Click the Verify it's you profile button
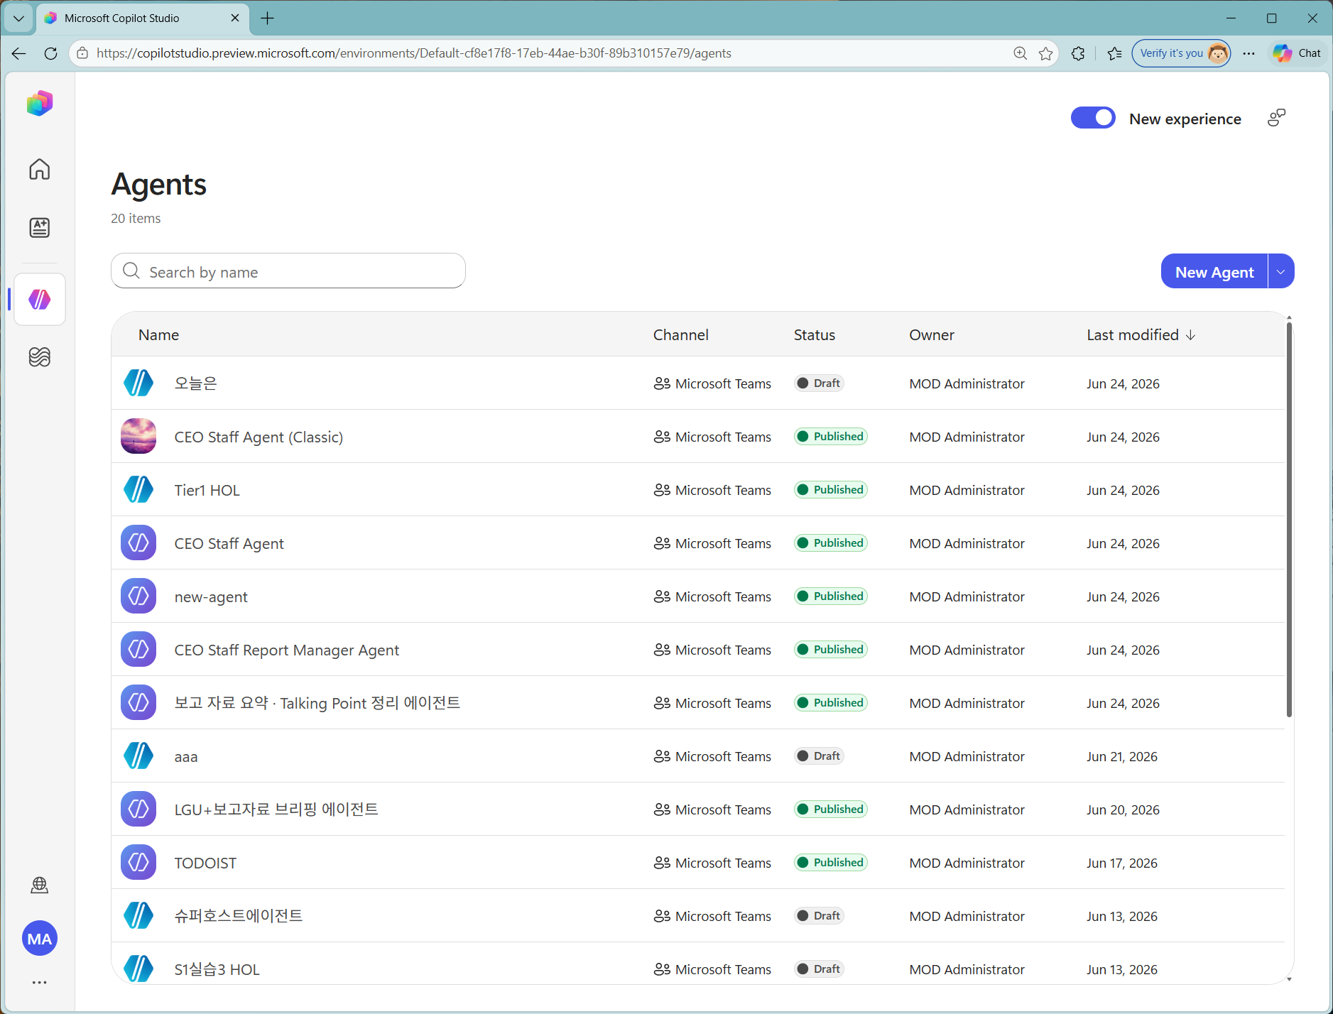The width and height of the screenshot is (1333, 1014). (1181, 53)
